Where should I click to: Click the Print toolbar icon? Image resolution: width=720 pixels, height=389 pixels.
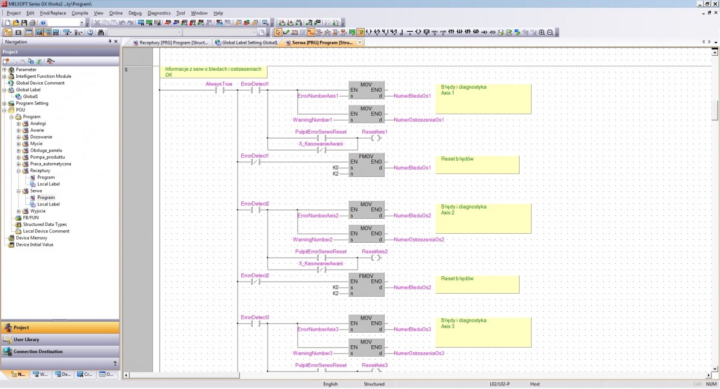32,23
